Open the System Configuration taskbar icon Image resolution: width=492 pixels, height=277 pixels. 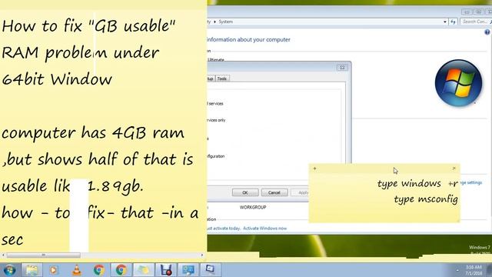coord(210,270)
